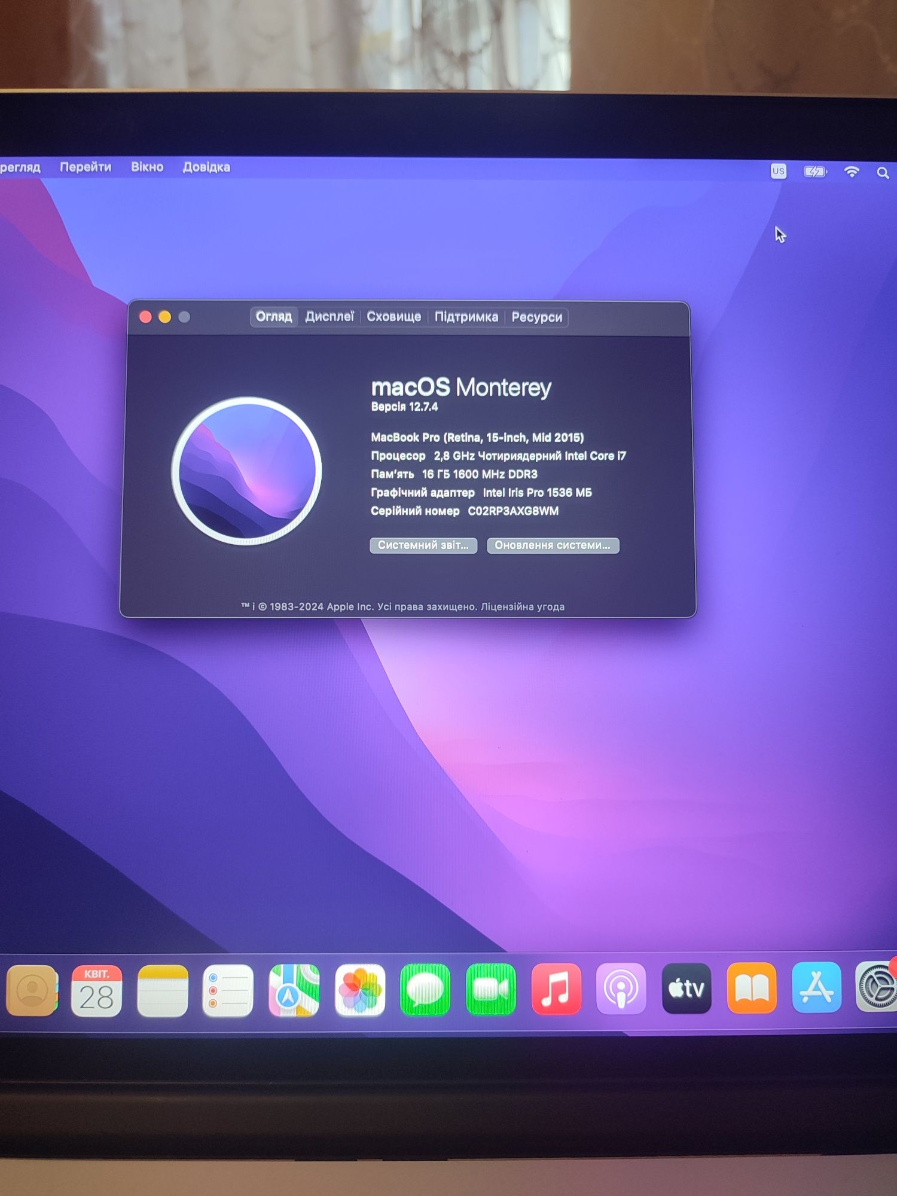Image resolution: width=897 pixels, height=1196 pixels.
Task: Open the Перейти menu
Action: (86, 167)
